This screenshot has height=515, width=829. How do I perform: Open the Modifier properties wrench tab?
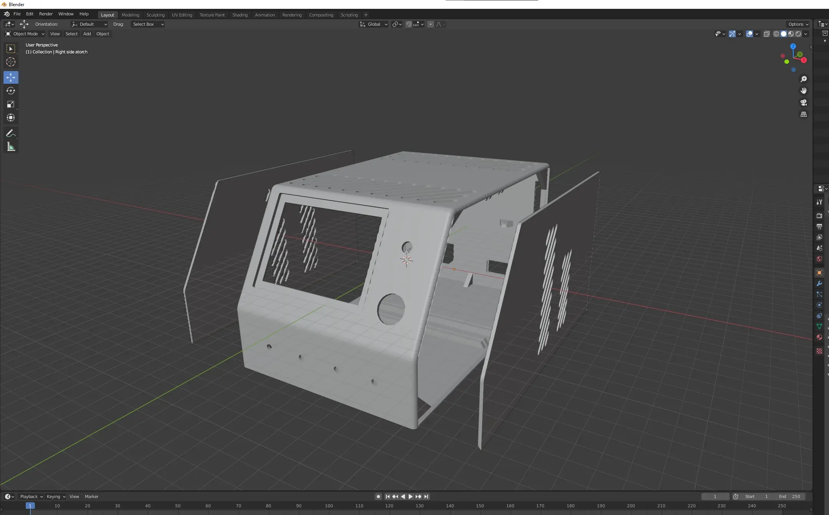(x=819, y=283)
